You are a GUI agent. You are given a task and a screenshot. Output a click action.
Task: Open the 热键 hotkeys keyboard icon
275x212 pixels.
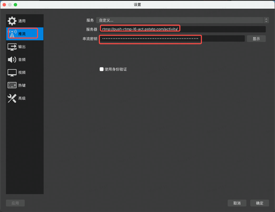tap(12, 85)
